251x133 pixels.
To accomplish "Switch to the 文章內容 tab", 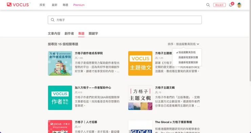I will click(x=54, y=34).
